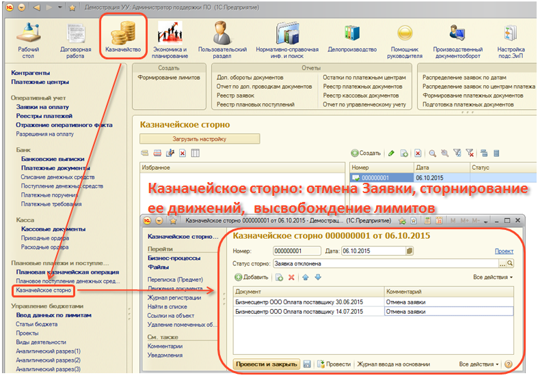Open the lower Все действия dropdown in the footer
This screenshot has height=380, width=538.
(479, 364)
